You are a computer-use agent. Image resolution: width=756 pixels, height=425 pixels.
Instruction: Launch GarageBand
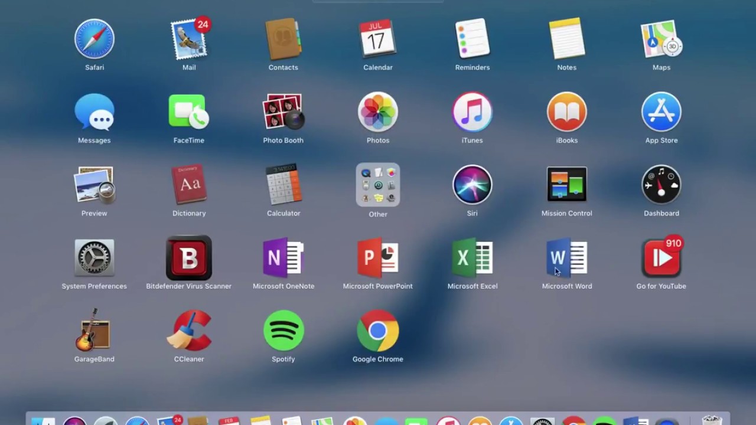point(94,331)
